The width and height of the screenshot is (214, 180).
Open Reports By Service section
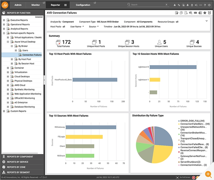click(x=23, y=162)
